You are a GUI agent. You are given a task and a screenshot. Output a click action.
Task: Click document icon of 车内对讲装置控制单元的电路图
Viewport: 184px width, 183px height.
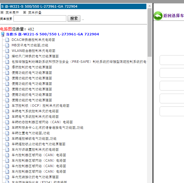7,150
